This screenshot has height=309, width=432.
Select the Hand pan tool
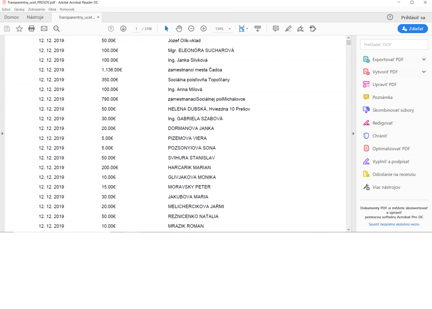(x=179, y=29)
